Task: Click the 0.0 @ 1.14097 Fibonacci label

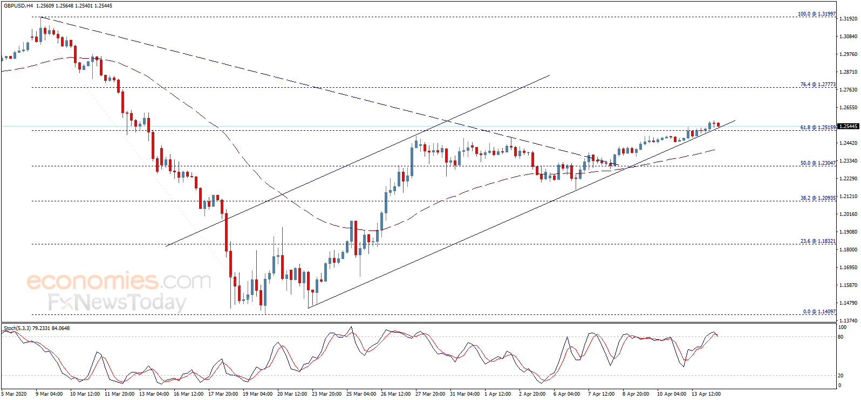Action: click(819, 312)
